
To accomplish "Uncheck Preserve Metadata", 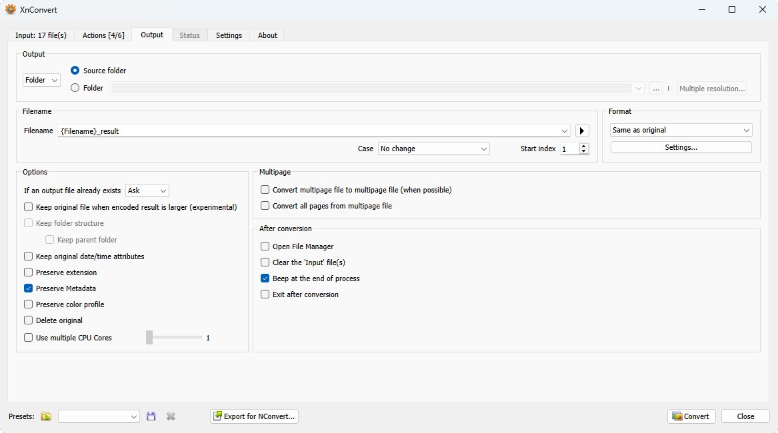I will pyautogui.click(x=28, y=288).
